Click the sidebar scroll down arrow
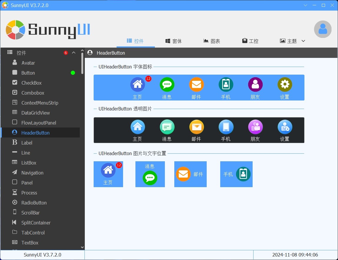The height and width of the screenshot is (260, 338). [x=82, y=247]
